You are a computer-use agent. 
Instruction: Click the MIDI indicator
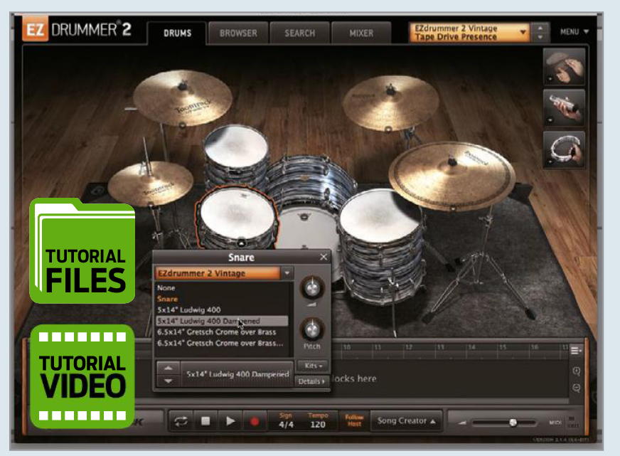coord(555,423)
